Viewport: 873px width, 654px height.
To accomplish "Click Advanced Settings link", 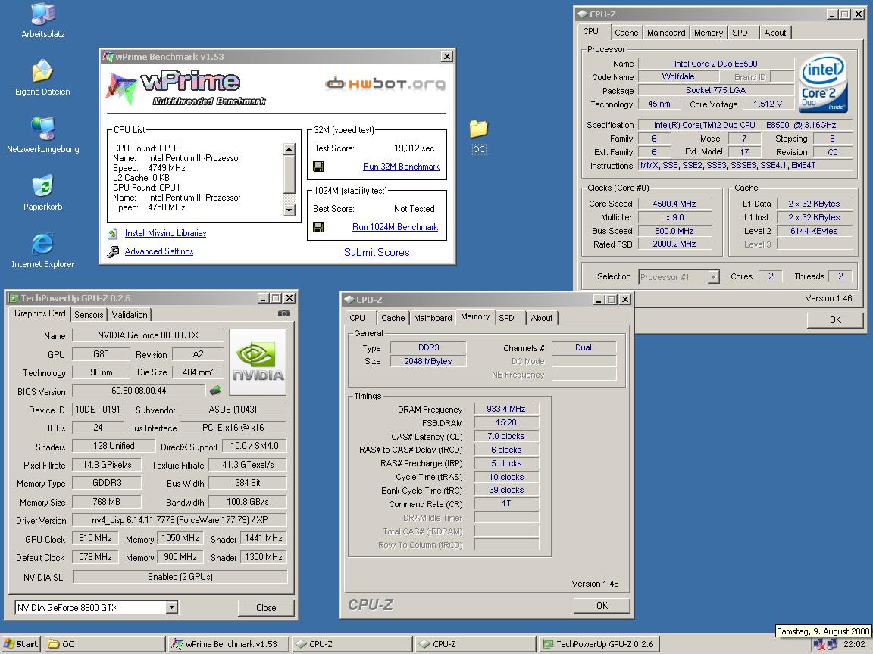I will tap(159, 251).
